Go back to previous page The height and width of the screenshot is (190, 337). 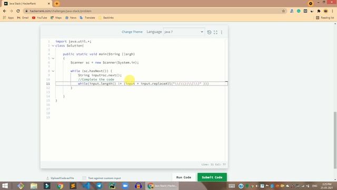coord(5,11)
